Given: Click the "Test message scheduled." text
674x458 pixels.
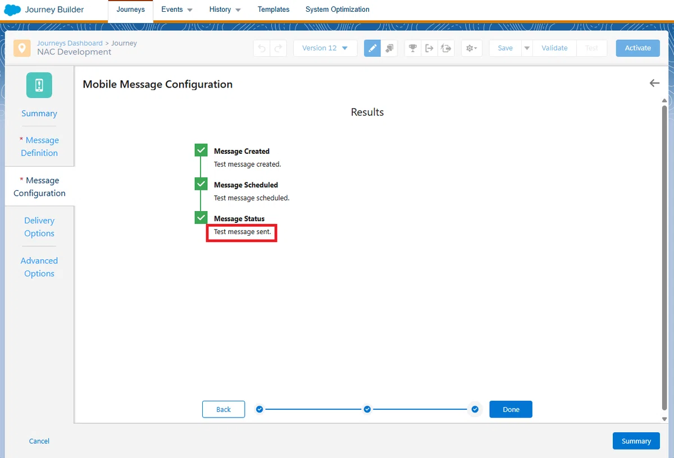Looking at the screenshot, I should coord(252,198).
